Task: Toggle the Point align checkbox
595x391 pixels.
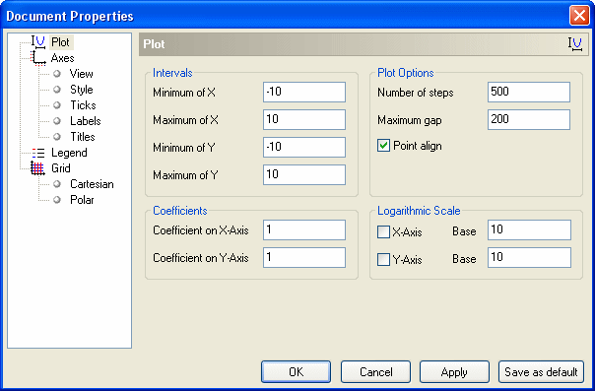Action: [383, 145]
